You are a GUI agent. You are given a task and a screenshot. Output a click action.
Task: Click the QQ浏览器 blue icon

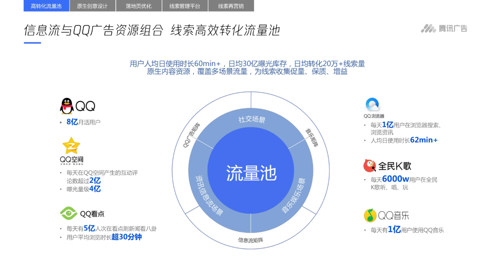372,104
